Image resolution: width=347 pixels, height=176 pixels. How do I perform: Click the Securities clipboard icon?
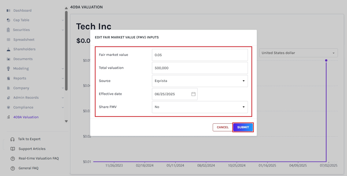(9, 30)
